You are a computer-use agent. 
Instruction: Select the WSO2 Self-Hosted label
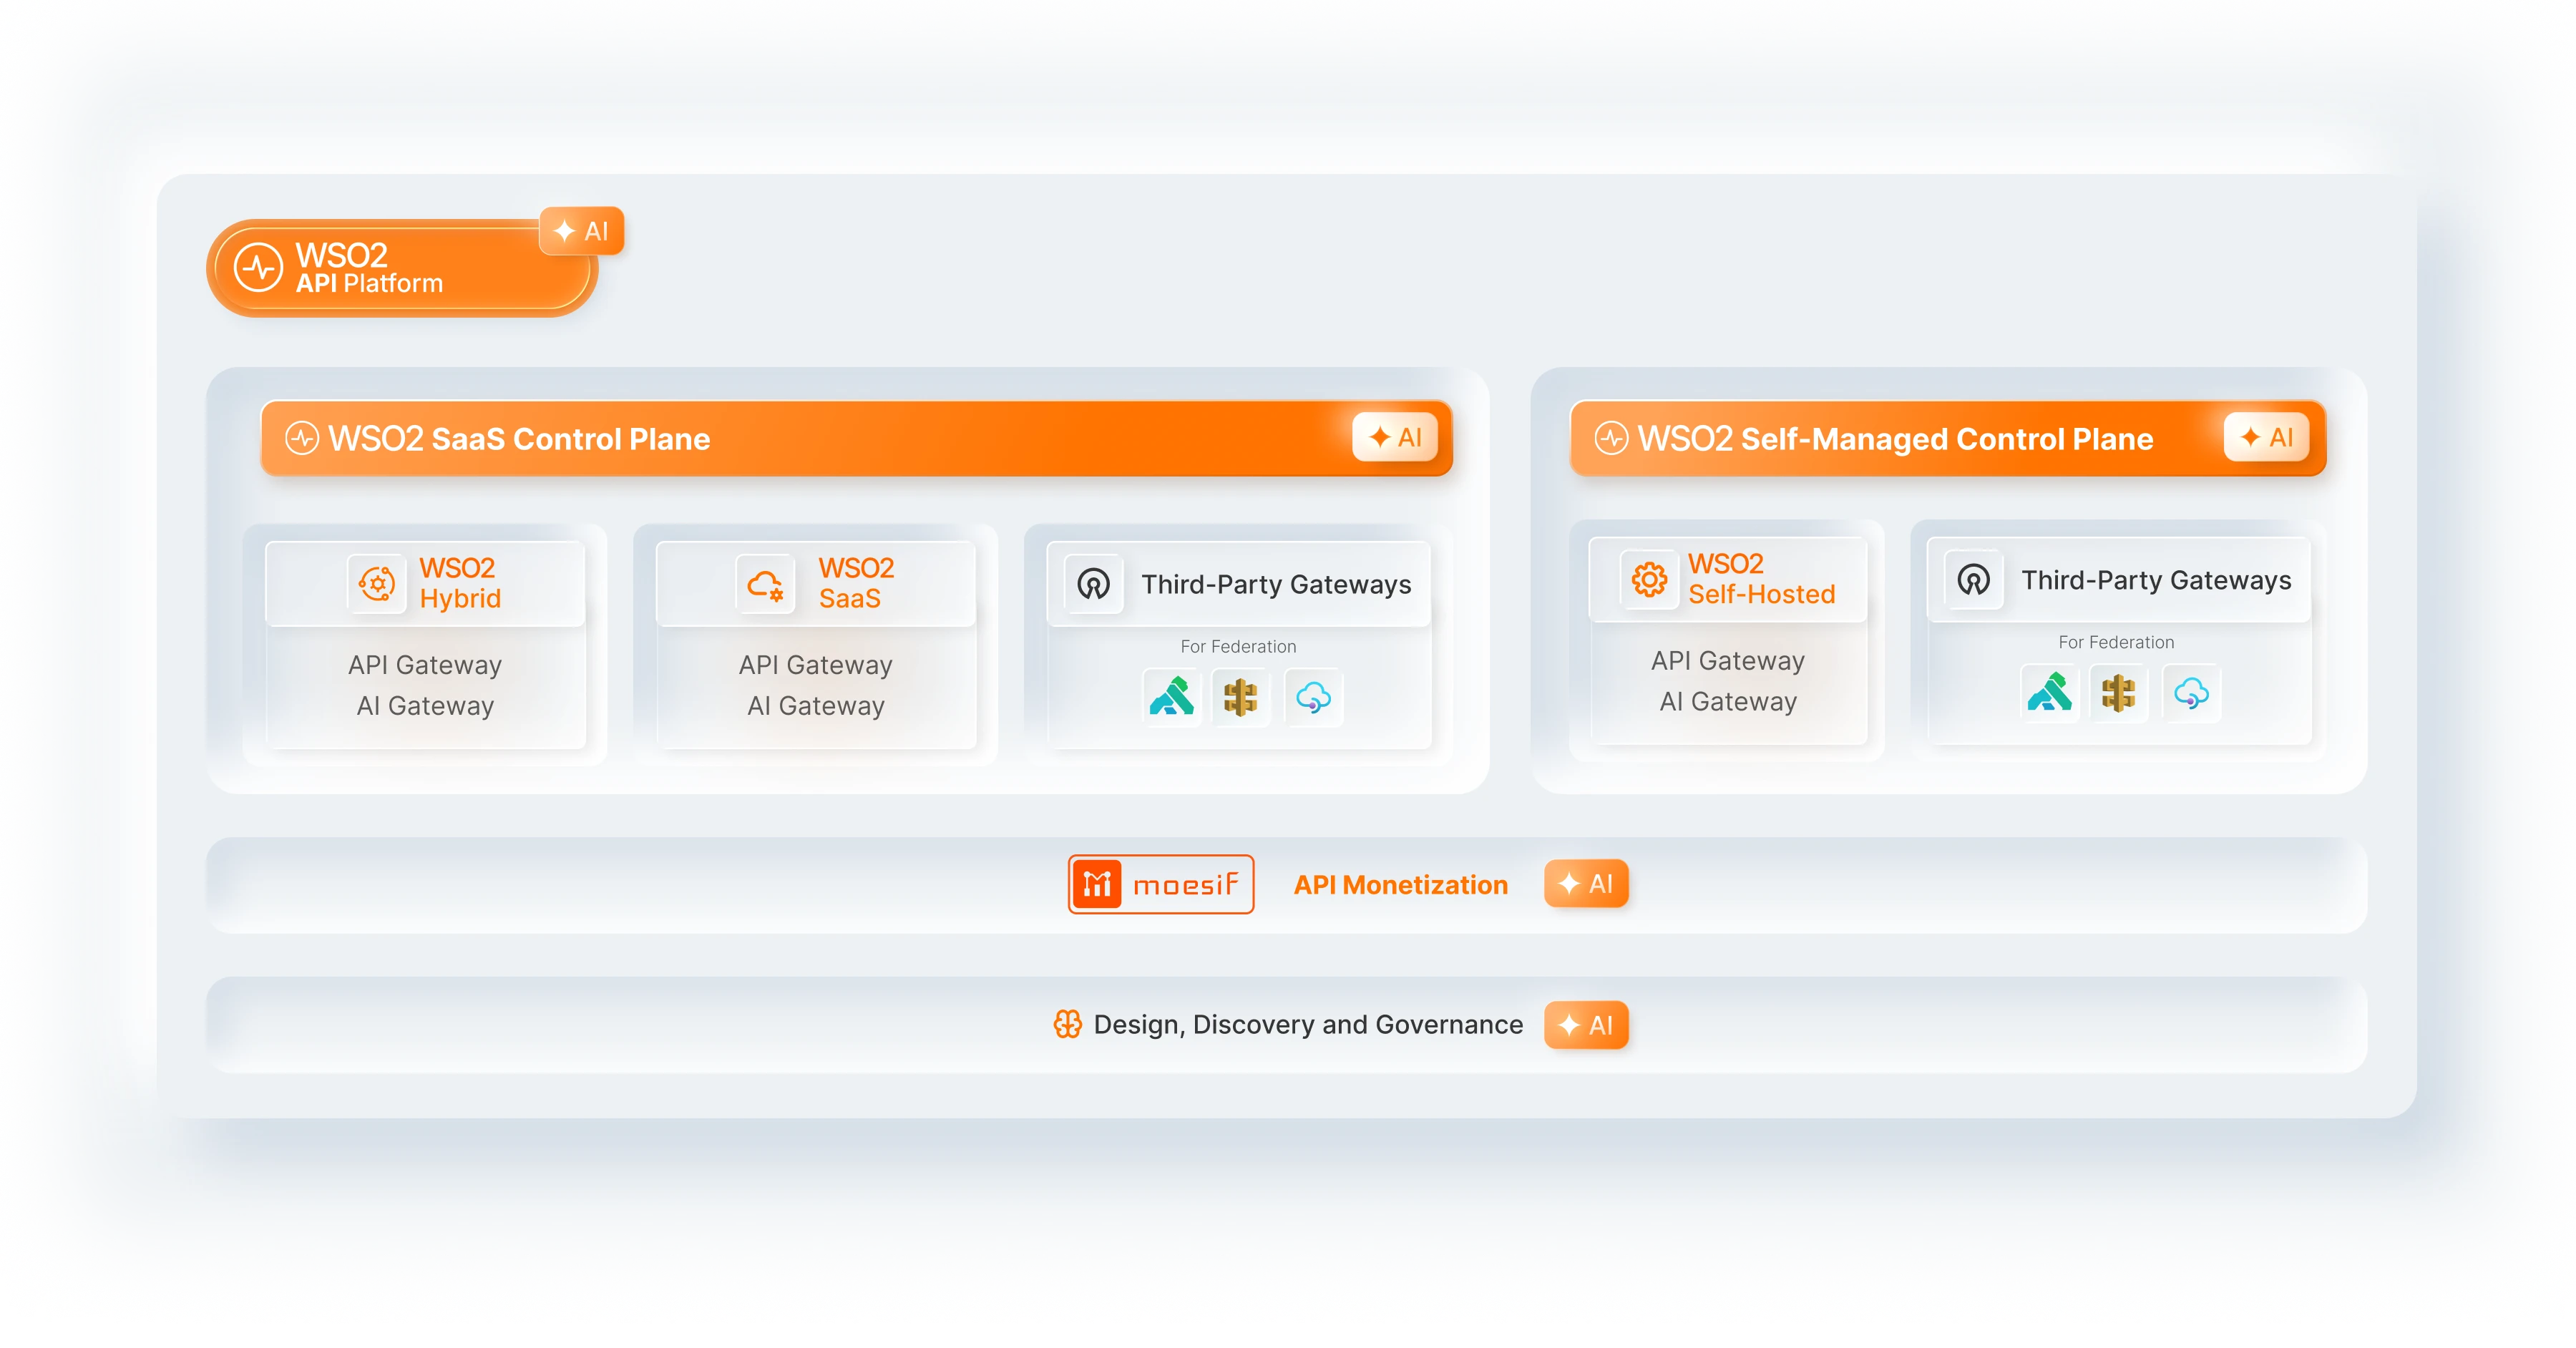coord(1762,579)
